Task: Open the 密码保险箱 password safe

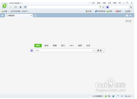Action: click(x=100, y=11)
